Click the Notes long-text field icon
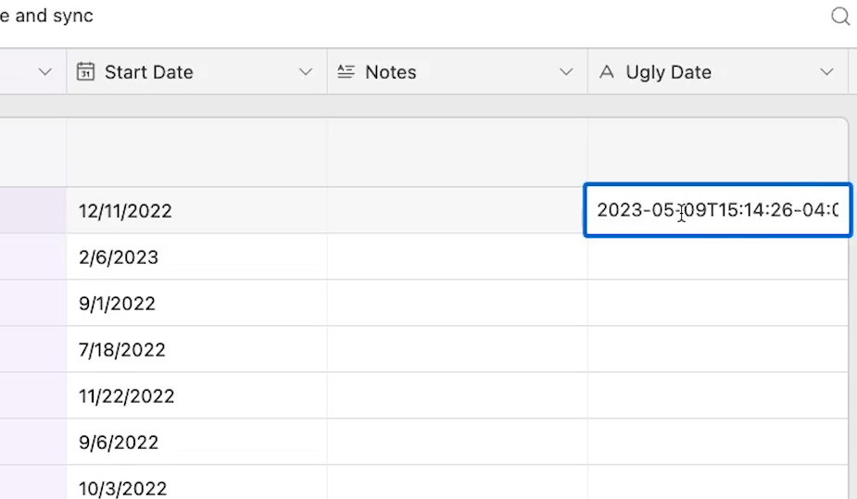The width and height of the screenshot is (857, 499). pos(346,71)
